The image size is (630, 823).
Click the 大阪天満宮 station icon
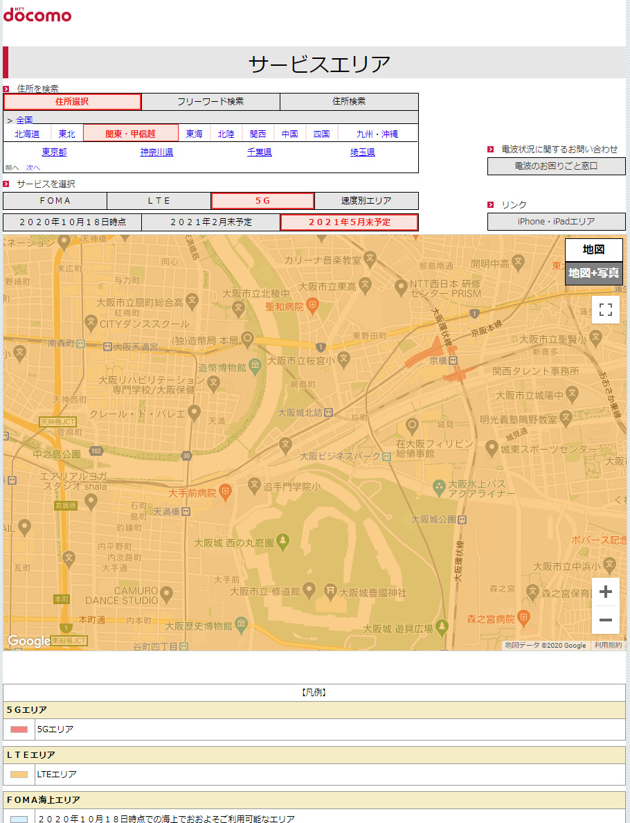click(107, 346)
